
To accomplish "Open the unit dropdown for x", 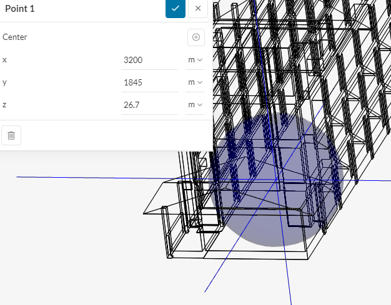I will click(x=195, y=60).
